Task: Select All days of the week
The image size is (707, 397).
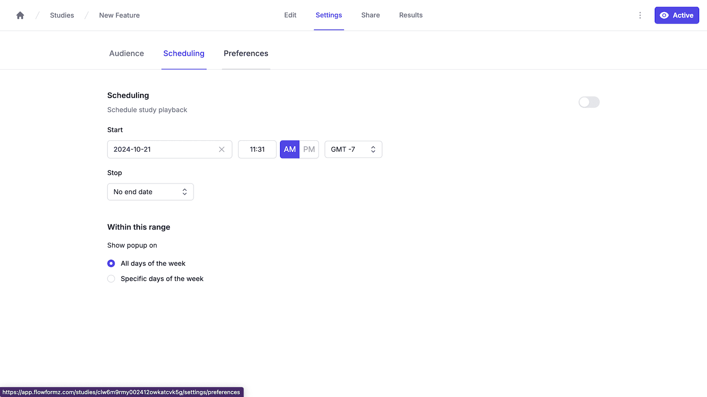Action: pos(111,263)
